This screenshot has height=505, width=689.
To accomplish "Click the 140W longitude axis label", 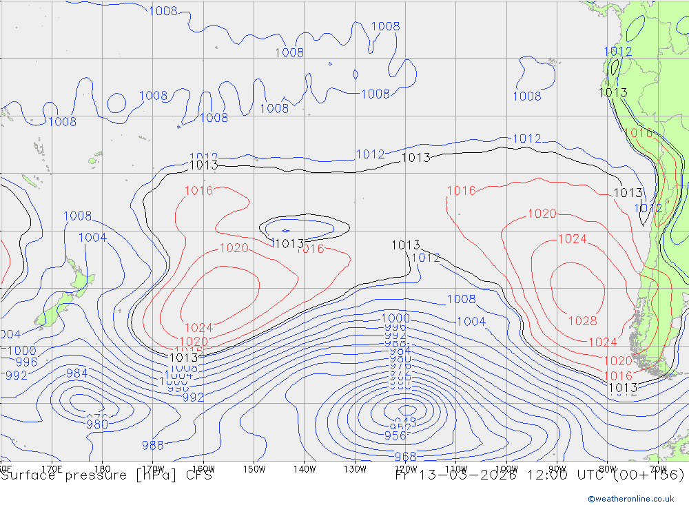I will pyautogui.click(x=305, y=469).
